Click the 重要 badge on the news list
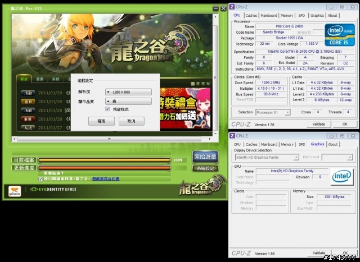 point(28,119)
